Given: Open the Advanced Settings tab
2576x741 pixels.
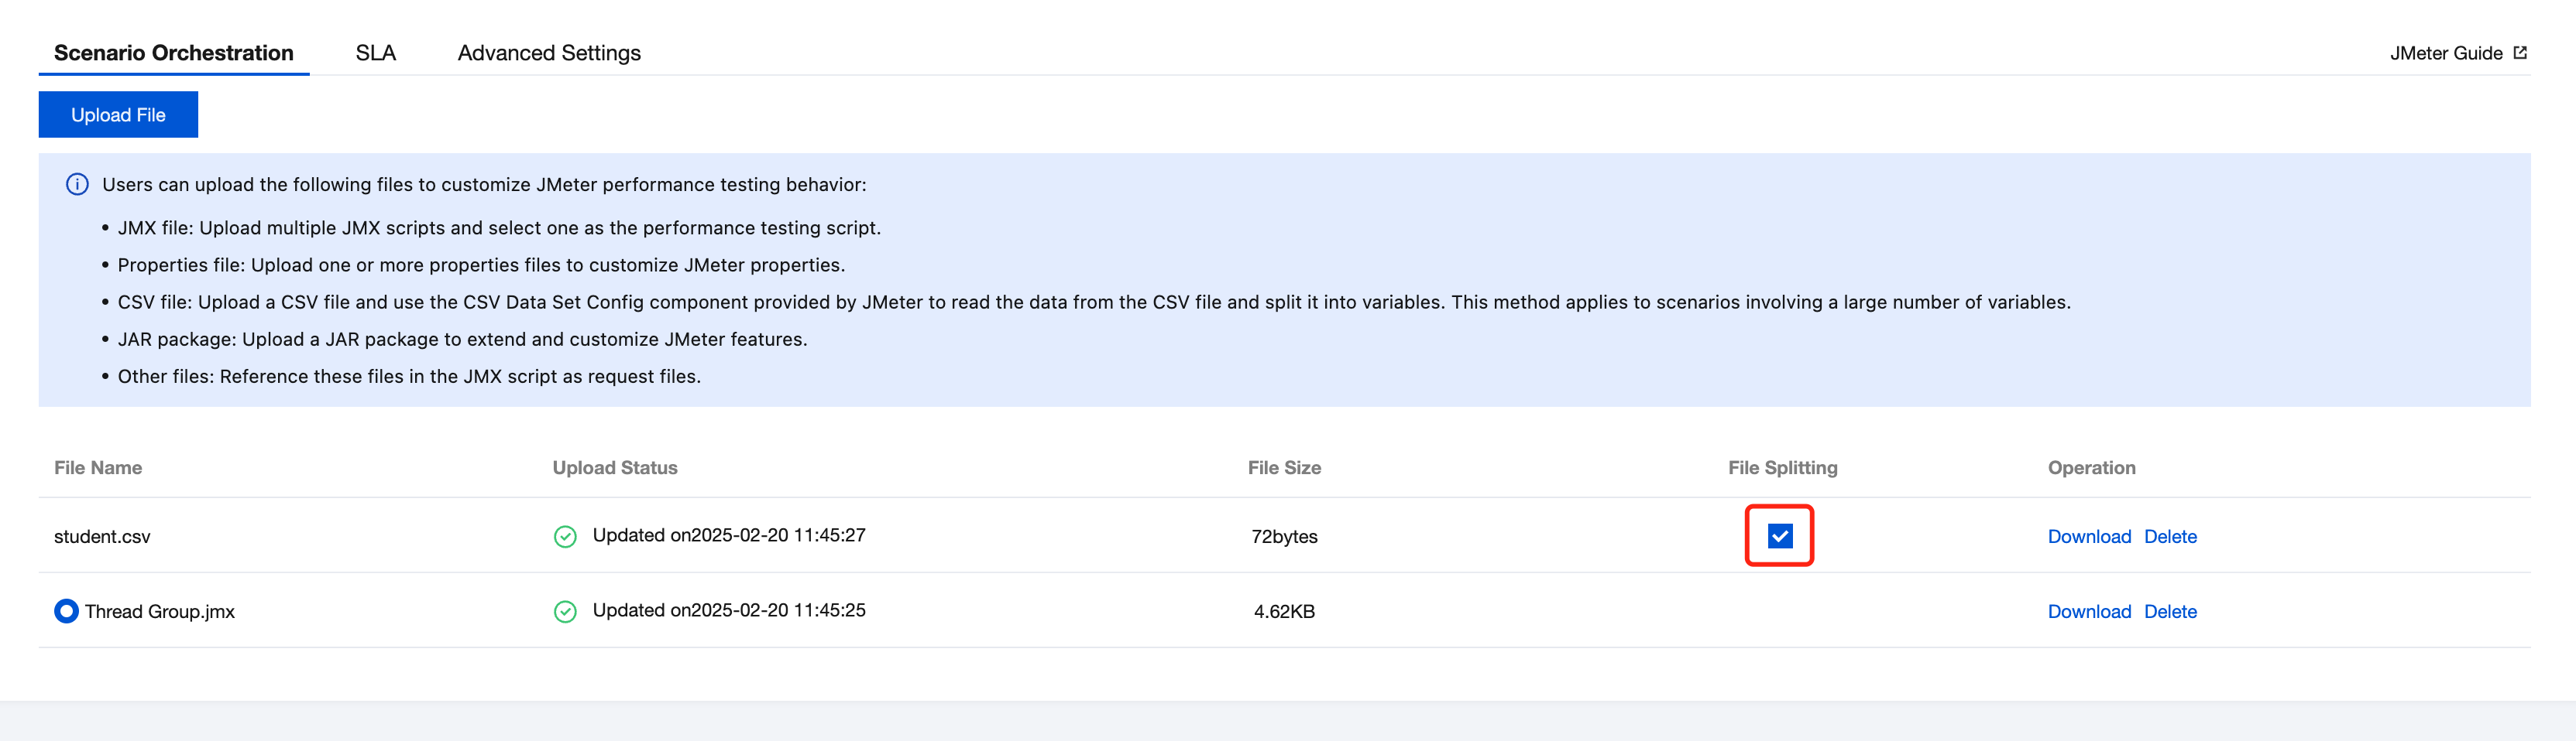Looking at the screenshot, I should click(x=549, y=53).
